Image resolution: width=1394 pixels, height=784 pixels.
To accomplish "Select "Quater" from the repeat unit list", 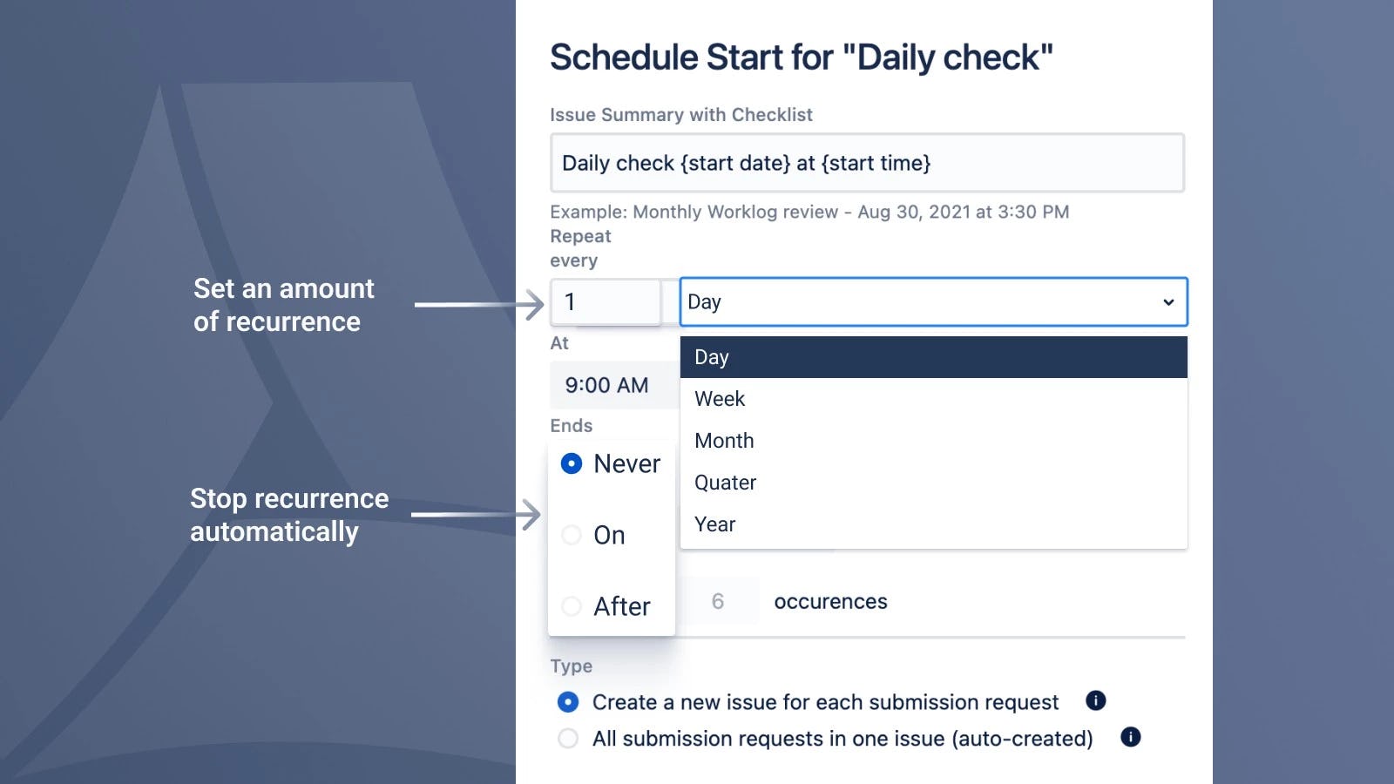I will (x=725, y=483).
